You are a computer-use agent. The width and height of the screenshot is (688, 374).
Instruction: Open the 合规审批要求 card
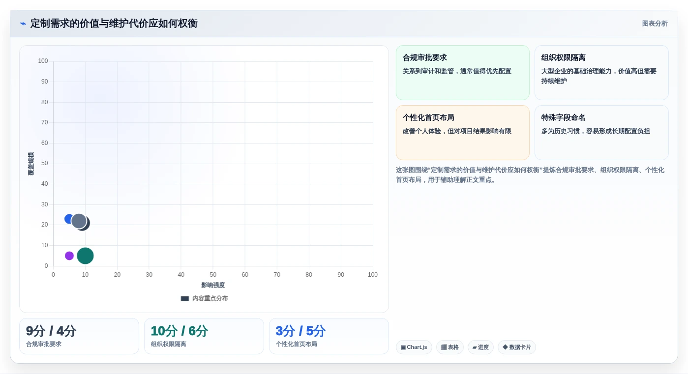462,73
